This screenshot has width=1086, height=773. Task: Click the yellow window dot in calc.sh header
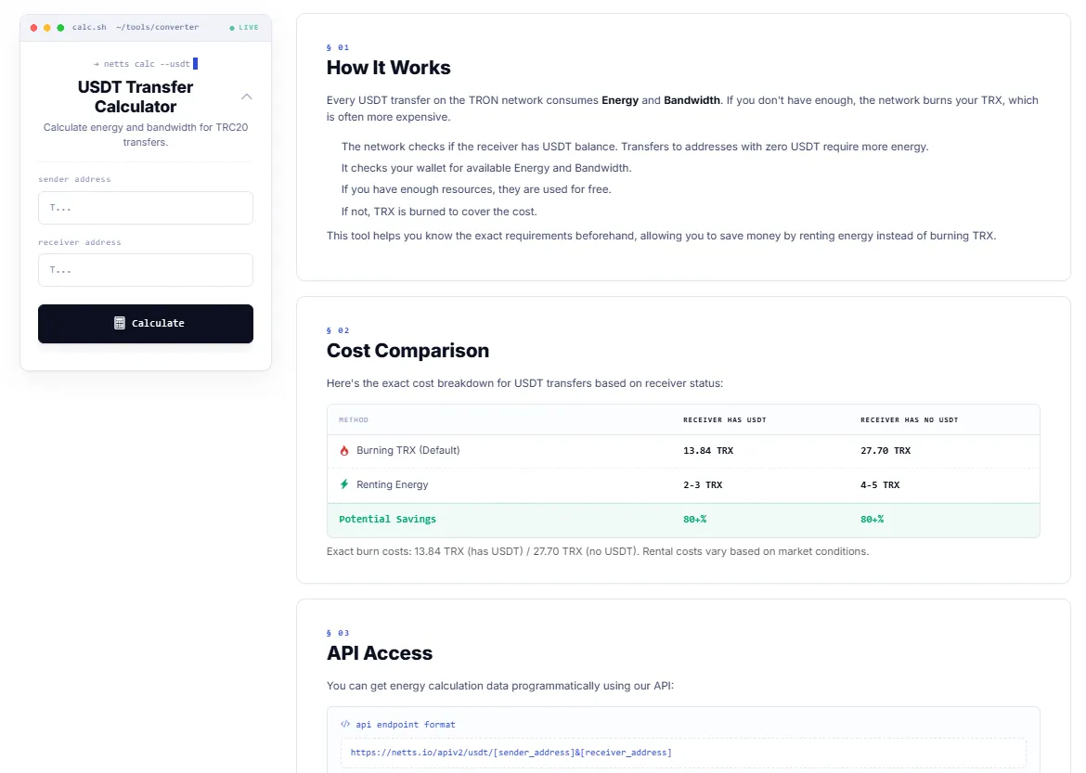pos(47,28)
